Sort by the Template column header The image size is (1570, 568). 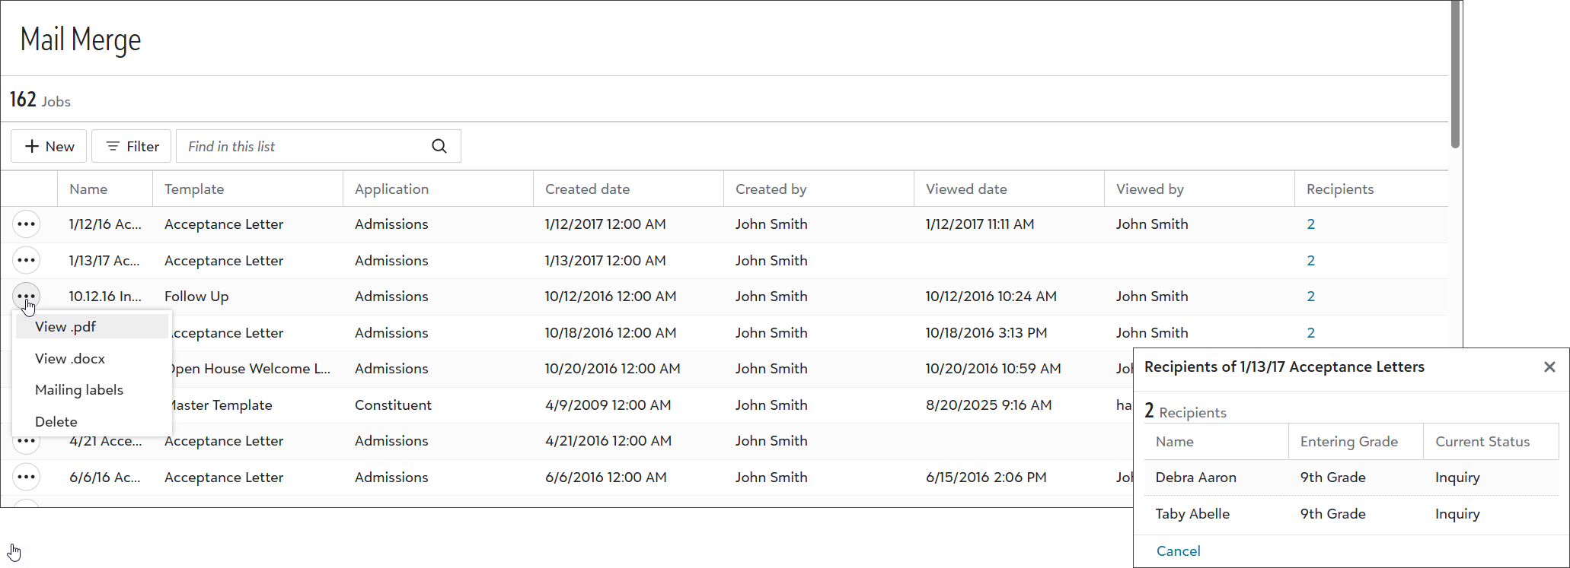[x=194, y=189]
